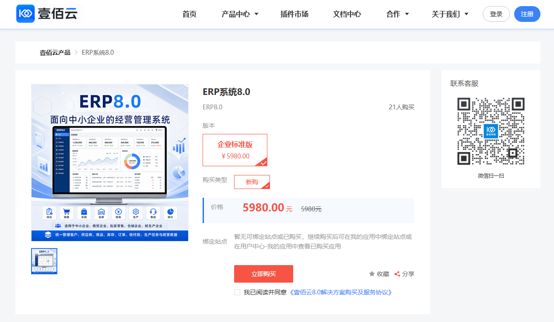The width and height of the screenshot is (554, 322).
Task: Go to 首页 in navigation
Action: click(x=189, y=14)
